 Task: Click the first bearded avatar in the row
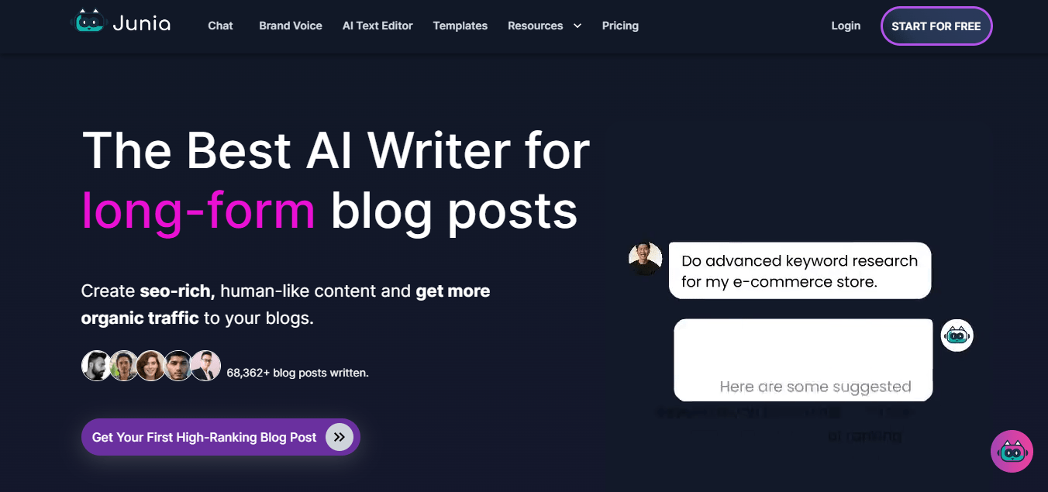pos(96,366)
